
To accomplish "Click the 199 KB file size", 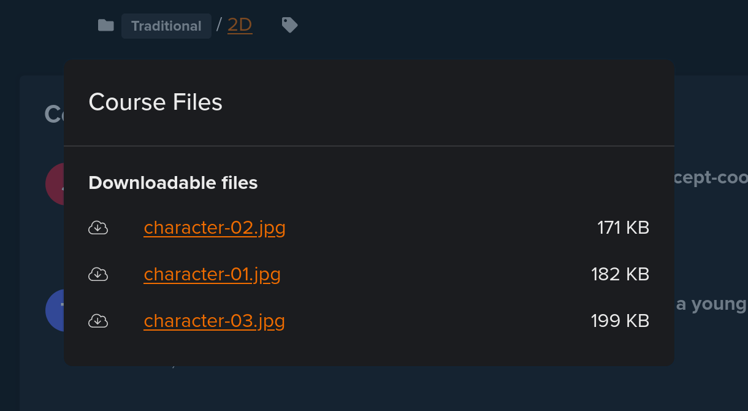I will point(620,321).
